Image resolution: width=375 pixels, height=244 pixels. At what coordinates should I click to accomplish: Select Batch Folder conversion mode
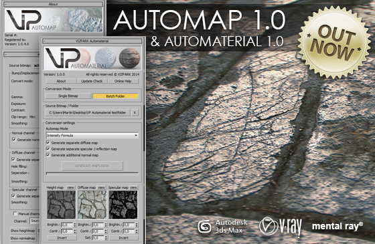click(x=115, y=96)
